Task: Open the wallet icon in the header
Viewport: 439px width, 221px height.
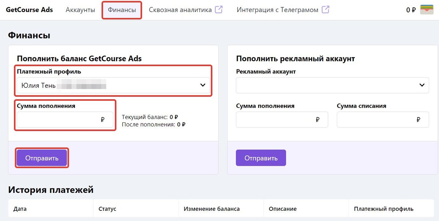Action: point(427,9)
